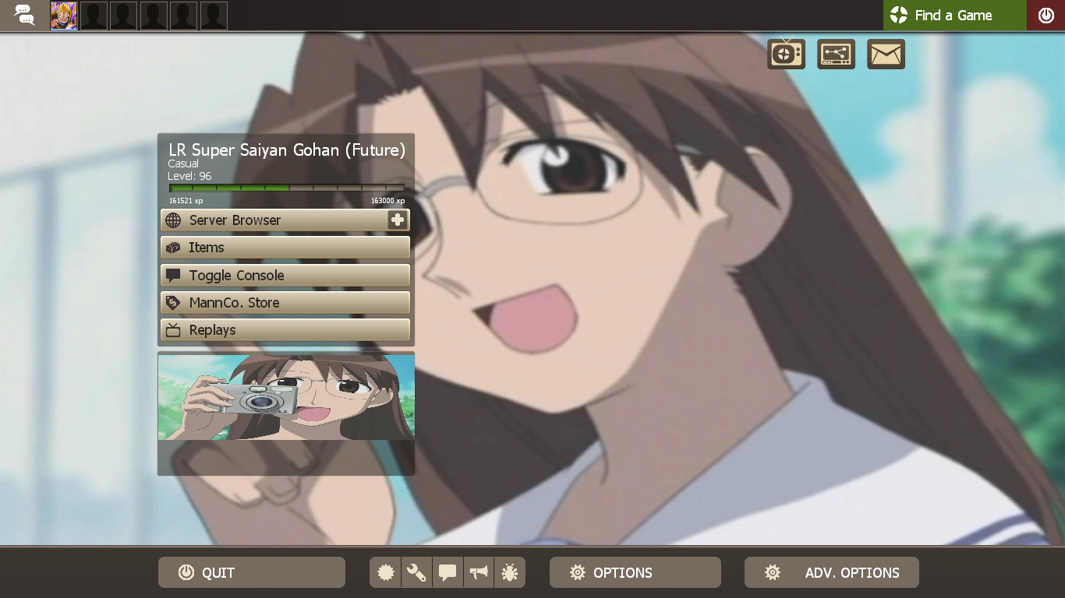
Task: Click the achievements burst icon
Action: click(385, 573)
